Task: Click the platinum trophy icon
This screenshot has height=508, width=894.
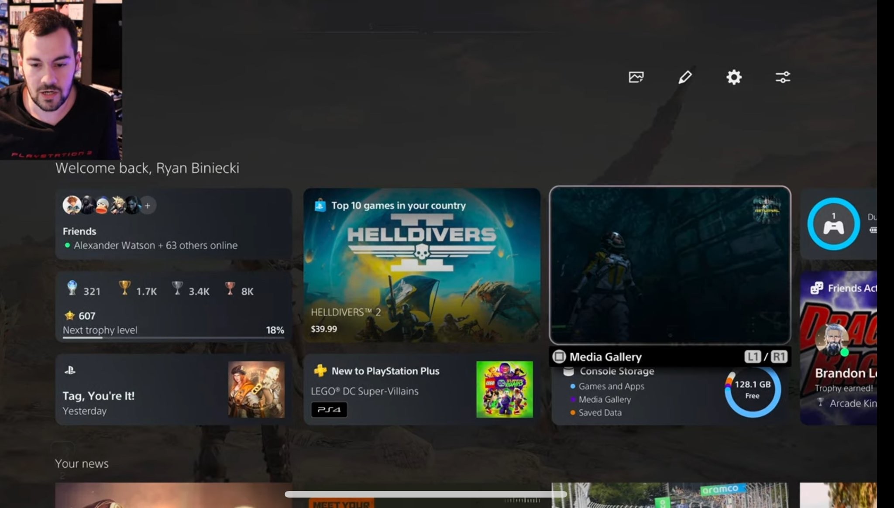Action: click(x=72, y=288)
